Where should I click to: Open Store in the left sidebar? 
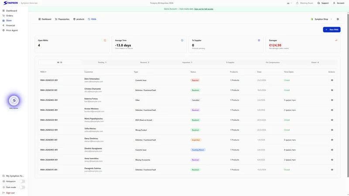(x=7, y=20)
